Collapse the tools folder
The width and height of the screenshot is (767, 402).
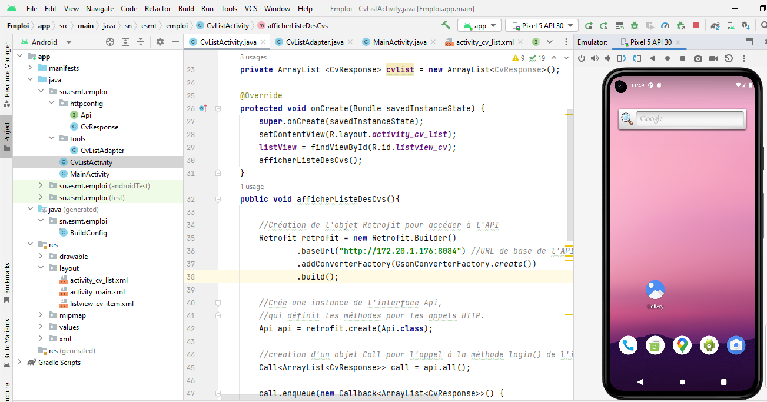click(x=52, y=139)
